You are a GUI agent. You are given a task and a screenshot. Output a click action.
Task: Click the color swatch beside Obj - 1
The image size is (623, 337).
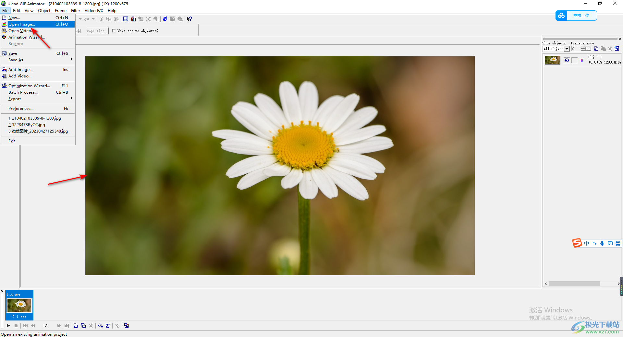[582, 60]
